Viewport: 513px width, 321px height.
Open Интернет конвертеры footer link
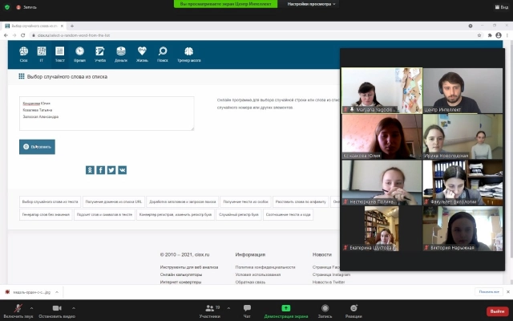(x=180, y=282)
